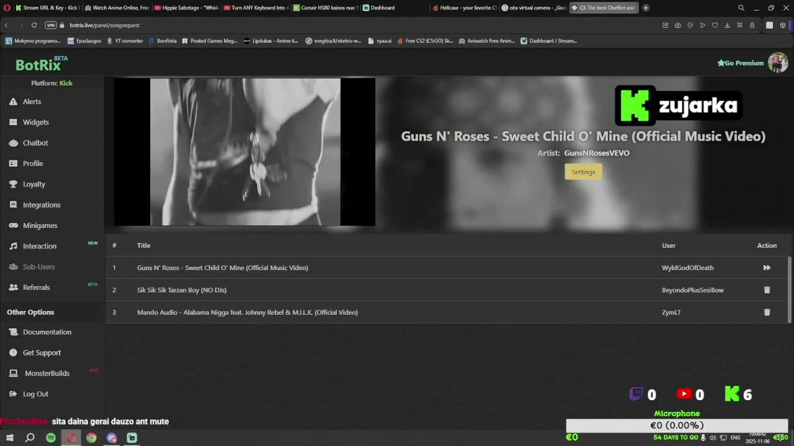This screenshot has height=446, width=794.
Task: Open YT converter bookmark
Action: (x=125, y=41)
